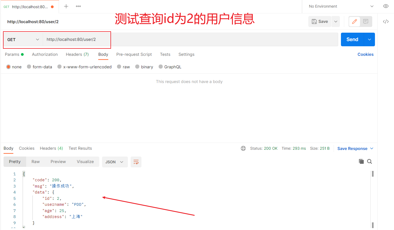Open the comments icon
Screen dimensions: 394x230
[366, 22]
